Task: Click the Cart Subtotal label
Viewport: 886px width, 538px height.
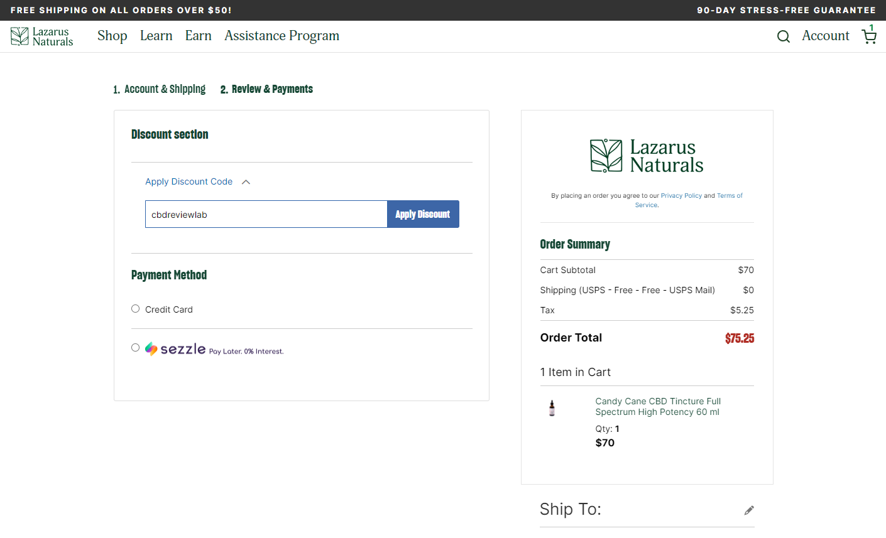Action: coord(568,270)
